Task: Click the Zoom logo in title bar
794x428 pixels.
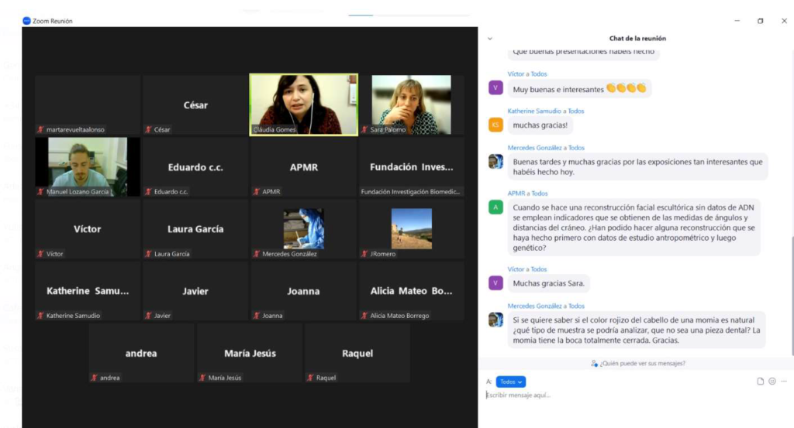Action: (x=27, y=21)
